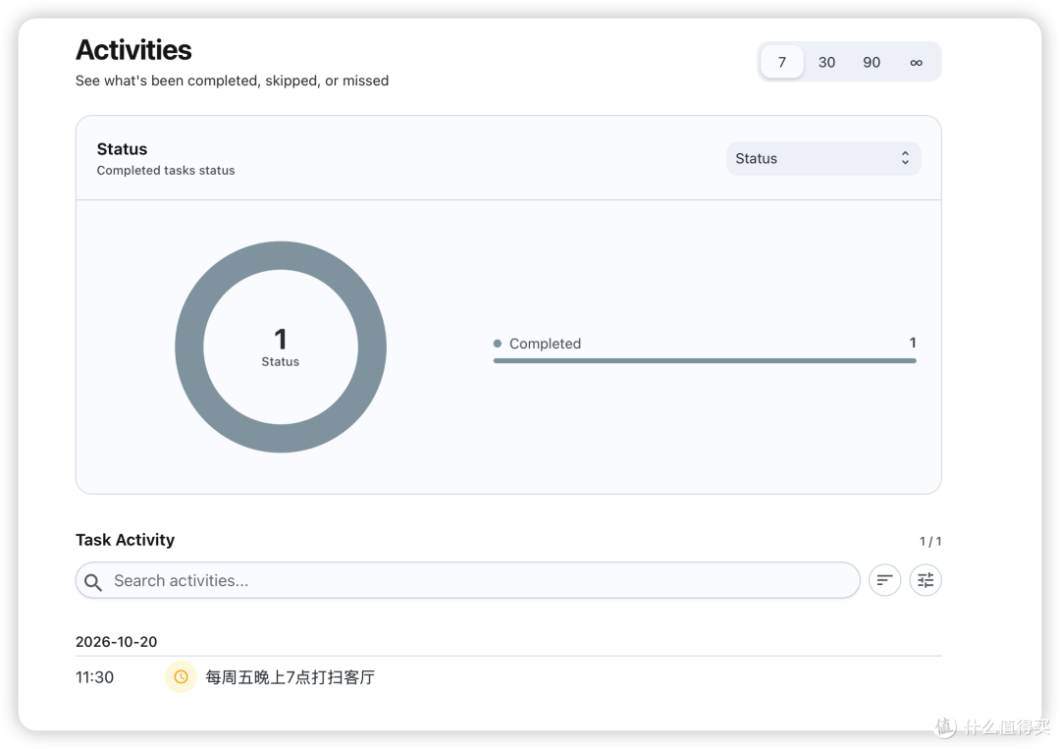Image resolution: width=1060 pixels, height=749 pixels.
Task: Open the filter settings sliders button
Action: (926, 580)
